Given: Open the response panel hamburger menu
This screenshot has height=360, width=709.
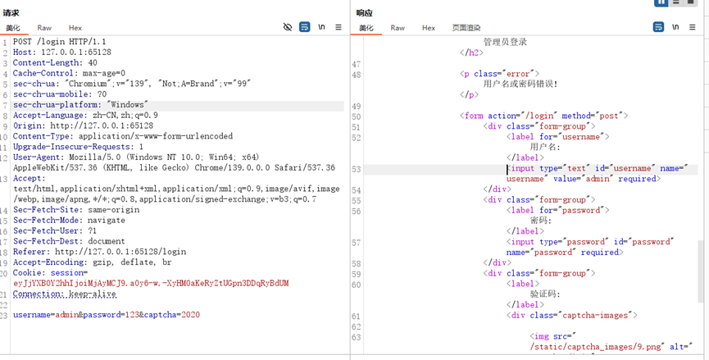Looking at the screenshot, I should (x=692, y=27).
